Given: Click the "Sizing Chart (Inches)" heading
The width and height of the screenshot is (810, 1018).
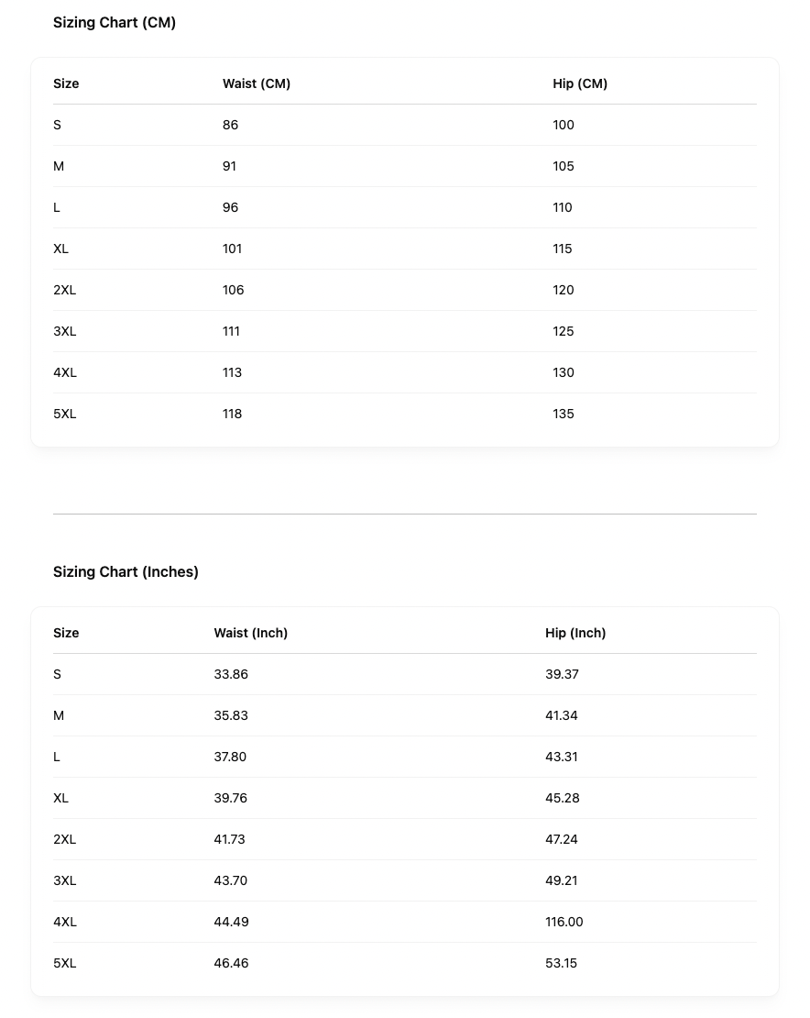Looking at the screenshot, I should point(126,572).
